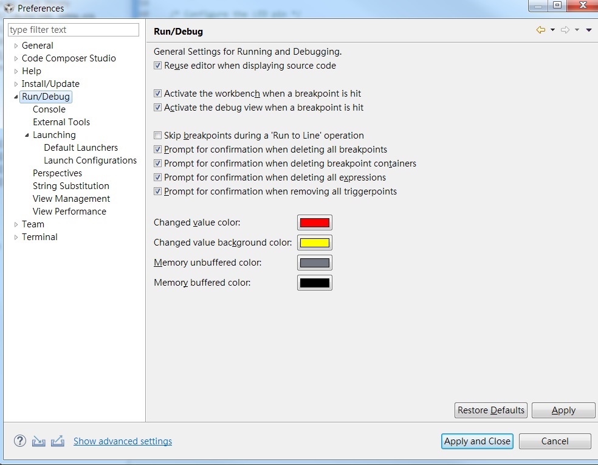The height and width of the screenshot is (465, 598).
Task: Click the forward navigation arrow icon
Action: click(565, 30)
